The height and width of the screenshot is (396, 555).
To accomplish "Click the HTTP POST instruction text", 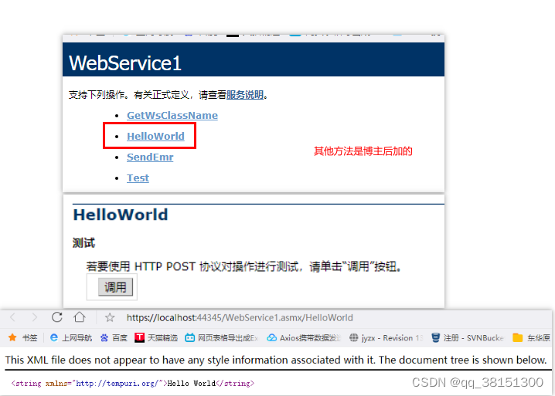I will [243, 266].
